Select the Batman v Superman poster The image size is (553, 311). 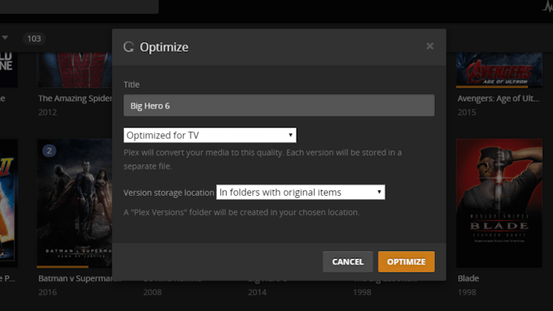(x=74, y=203)
